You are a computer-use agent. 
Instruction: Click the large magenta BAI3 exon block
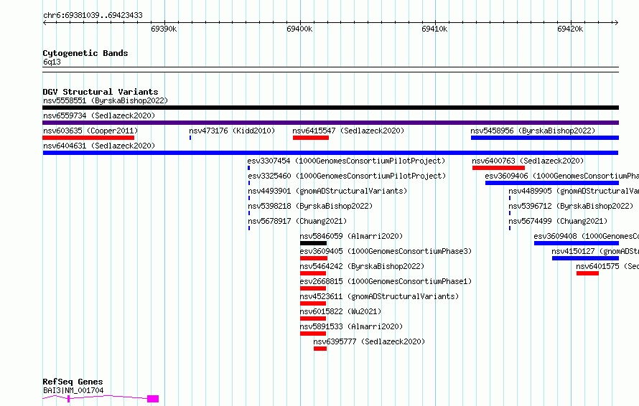click(x=153, y=399)
